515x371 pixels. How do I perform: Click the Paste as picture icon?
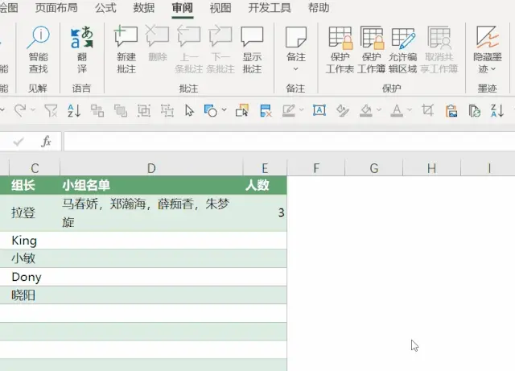pyautogui.click(x=451, y=111)
